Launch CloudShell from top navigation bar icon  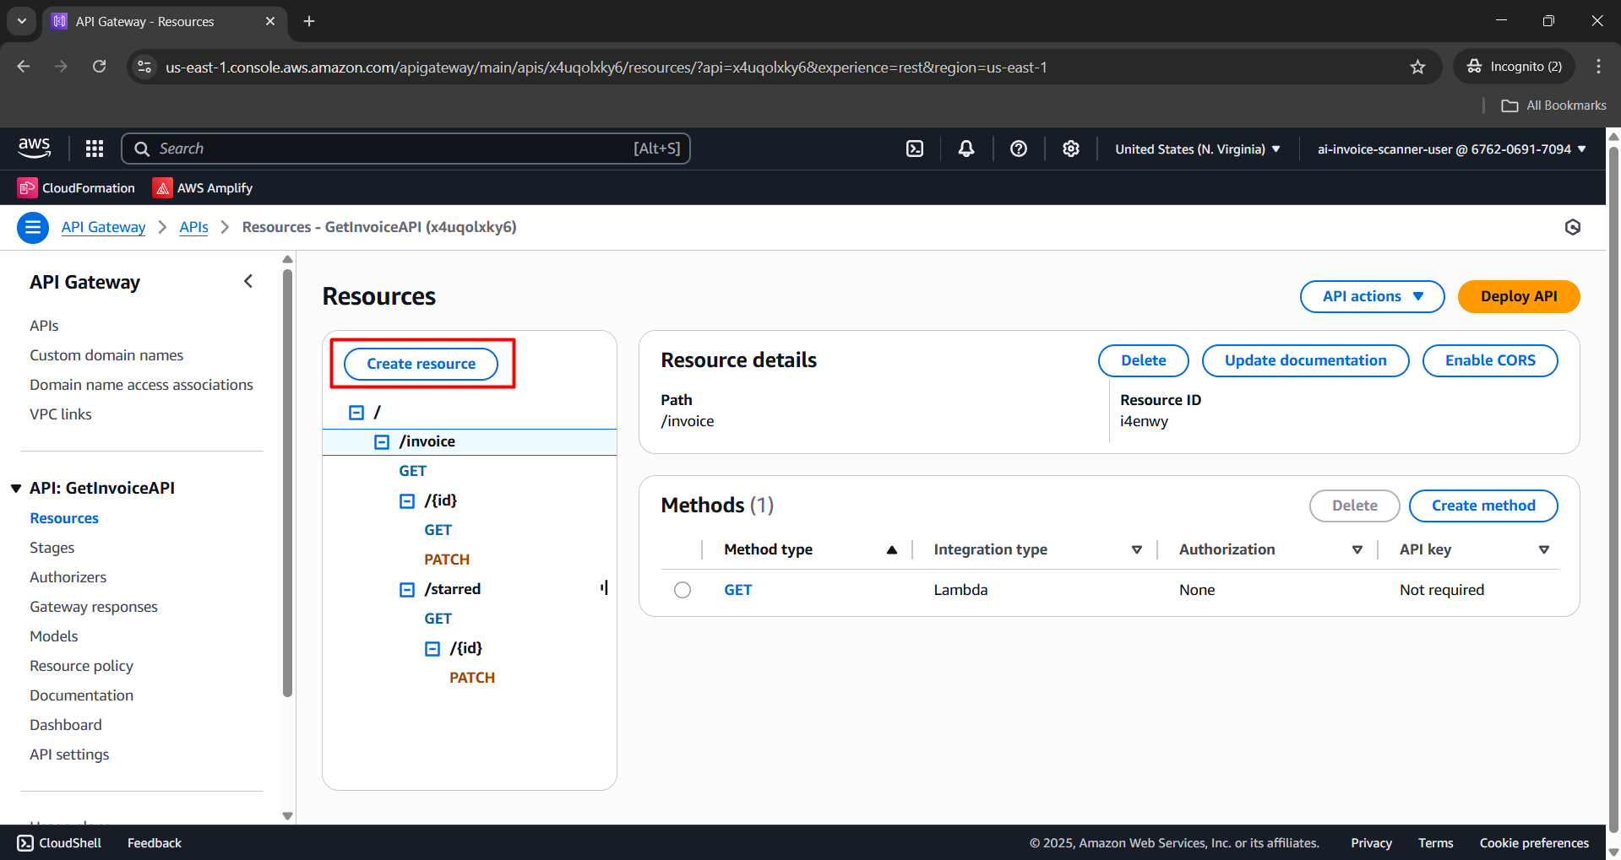[x=915, y=149]
